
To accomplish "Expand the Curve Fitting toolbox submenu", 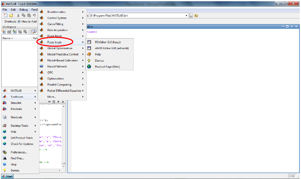I will pyautogui.click(x=62, y=24).
